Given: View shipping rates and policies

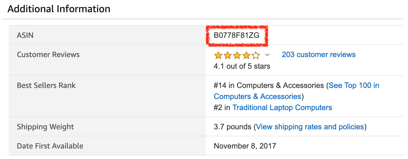Looking at the screenshot, I should [310, 127].
